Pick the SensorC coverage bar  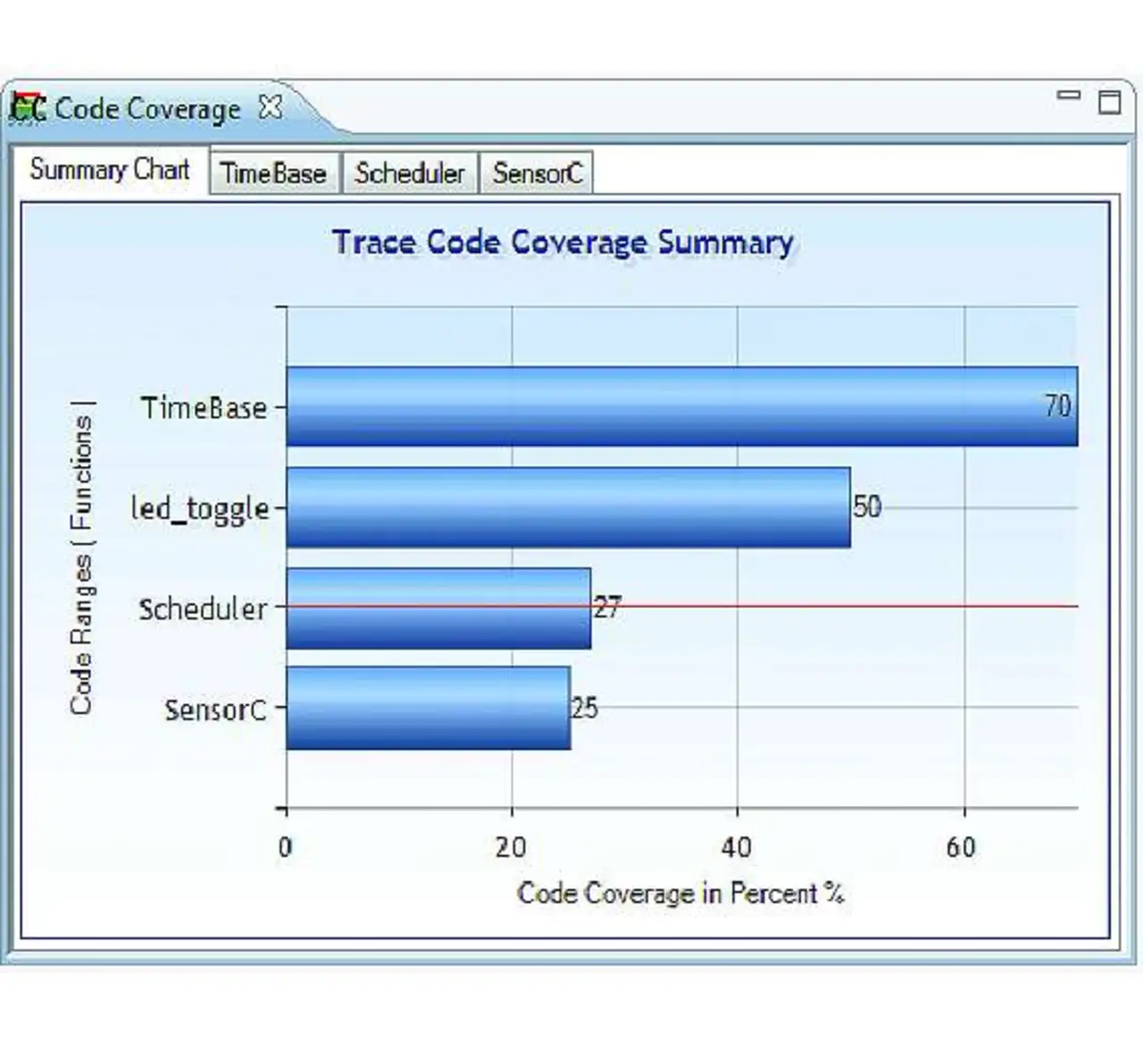[x=428, y=708]
